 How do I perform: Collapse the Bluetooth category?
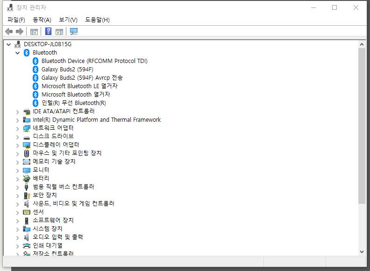17,53
